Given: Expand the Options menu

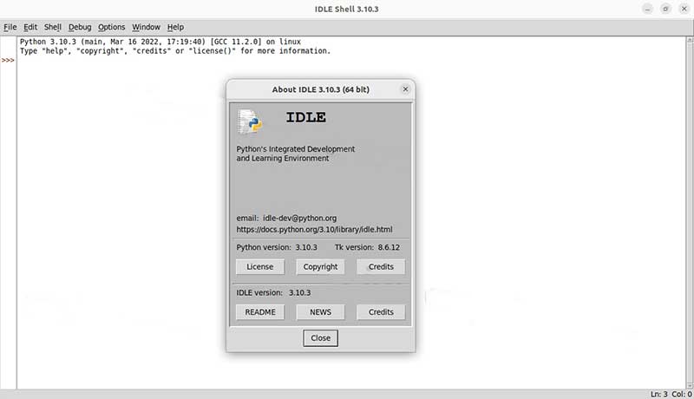Looking at the screenshot, I should [x=111, y=27].
